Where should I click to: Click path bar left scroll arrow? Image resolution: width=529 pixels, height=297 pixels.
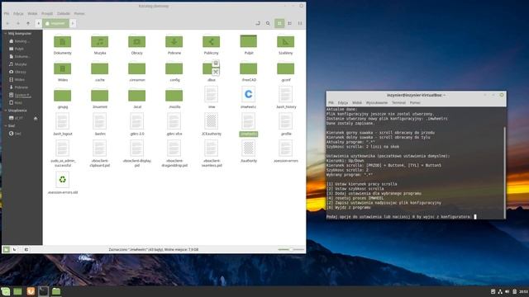tap(39, 23)
